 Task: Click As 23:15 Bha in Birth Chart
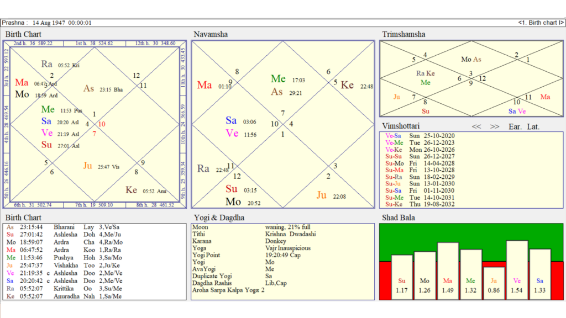[x=103, y=89]
